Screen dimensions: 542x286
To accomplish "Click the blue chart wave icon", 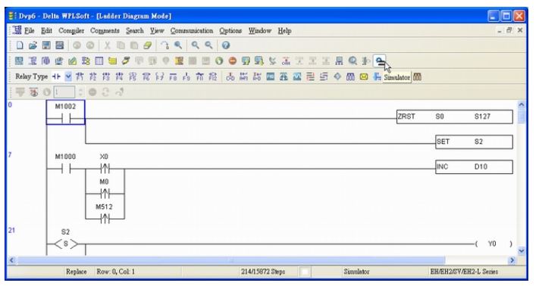I will point(297,76).
